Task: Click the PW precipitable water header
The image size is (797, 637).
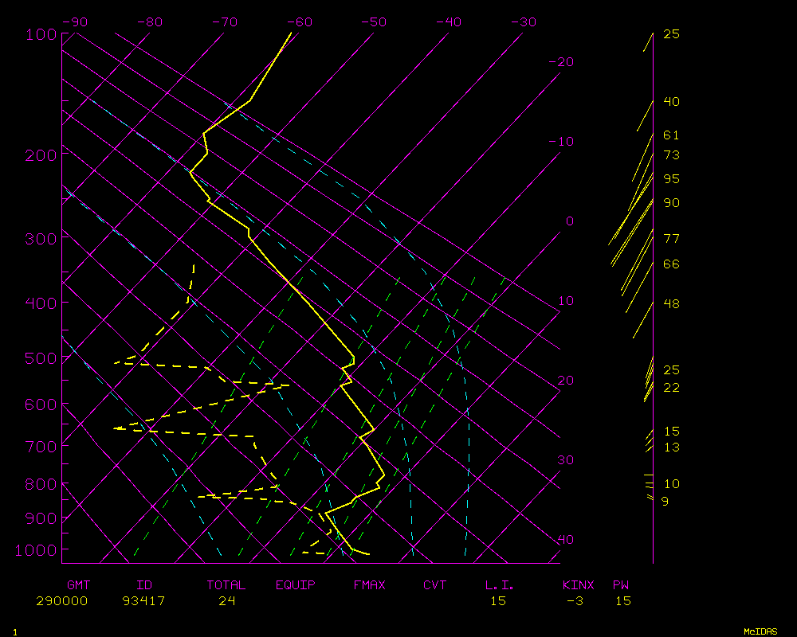Action: click(620, 585)
